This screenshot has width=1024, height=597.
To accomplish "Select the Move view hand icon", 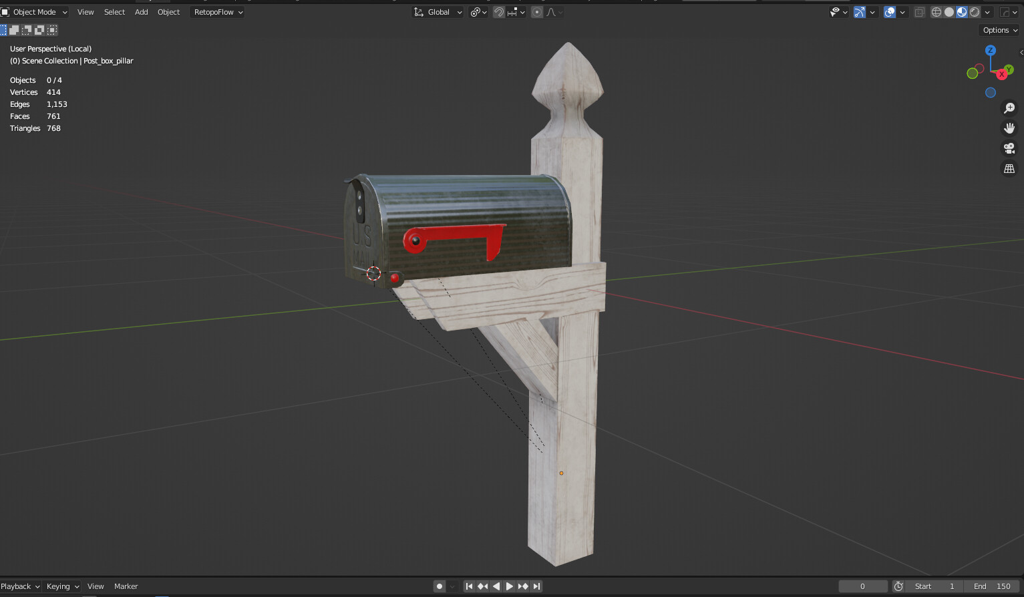I will point(1009,128).
